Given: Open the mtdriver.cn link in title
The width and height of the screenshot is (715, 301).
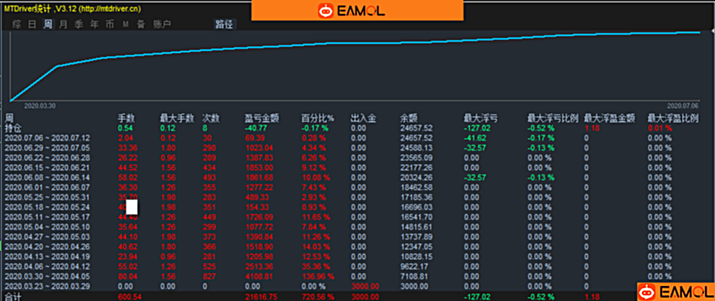Looking at the screenshot, I should pos(108,9).
